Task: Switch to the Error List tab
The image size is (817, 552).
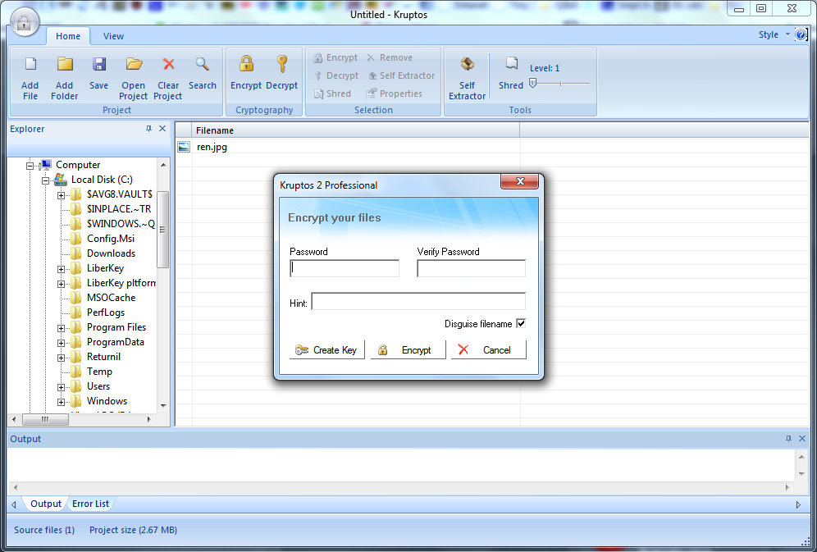Action: point(90,504)
